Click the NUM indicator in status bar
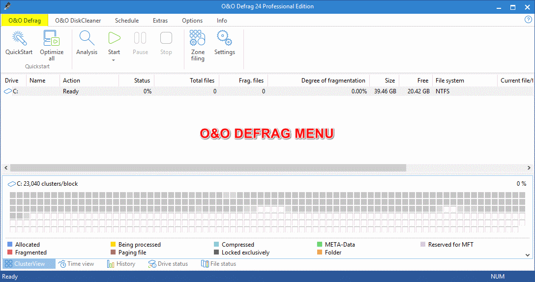The height and width of the screenshot is (282, 535). [x=498, y=277]
